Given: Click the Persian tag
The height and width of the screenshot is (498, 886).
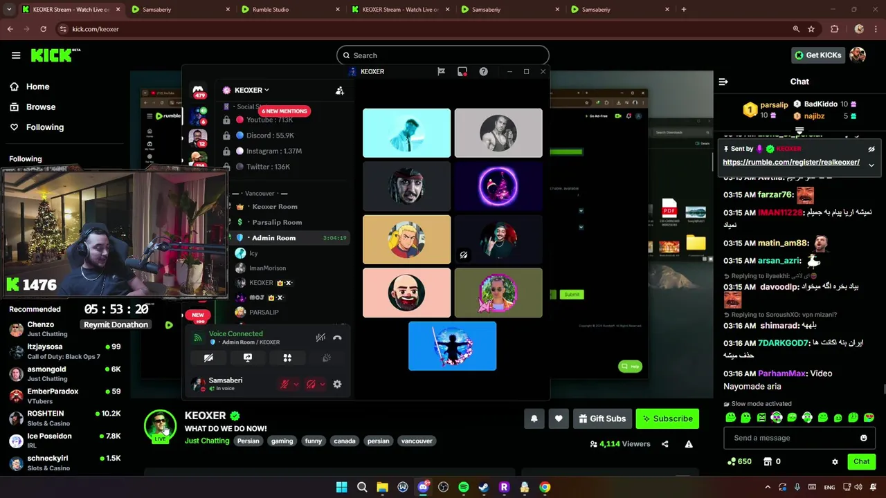Looking at the screenshot, I should pos(248,441).
